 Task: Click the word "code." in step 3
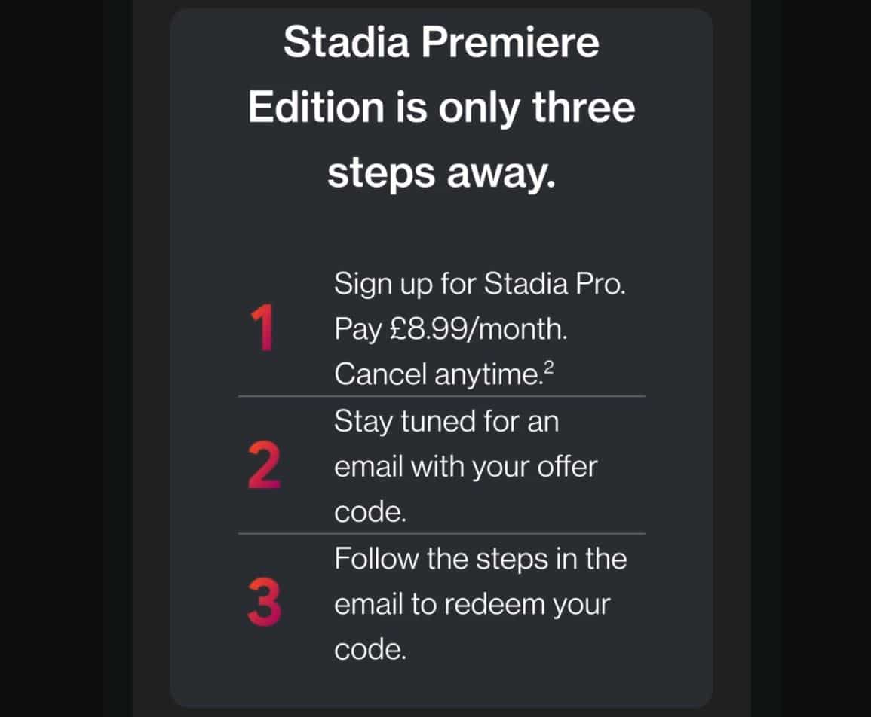(x=370, y=650)
